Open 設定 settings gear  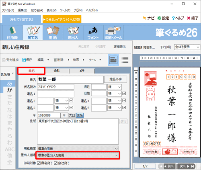tap(163, 18)
